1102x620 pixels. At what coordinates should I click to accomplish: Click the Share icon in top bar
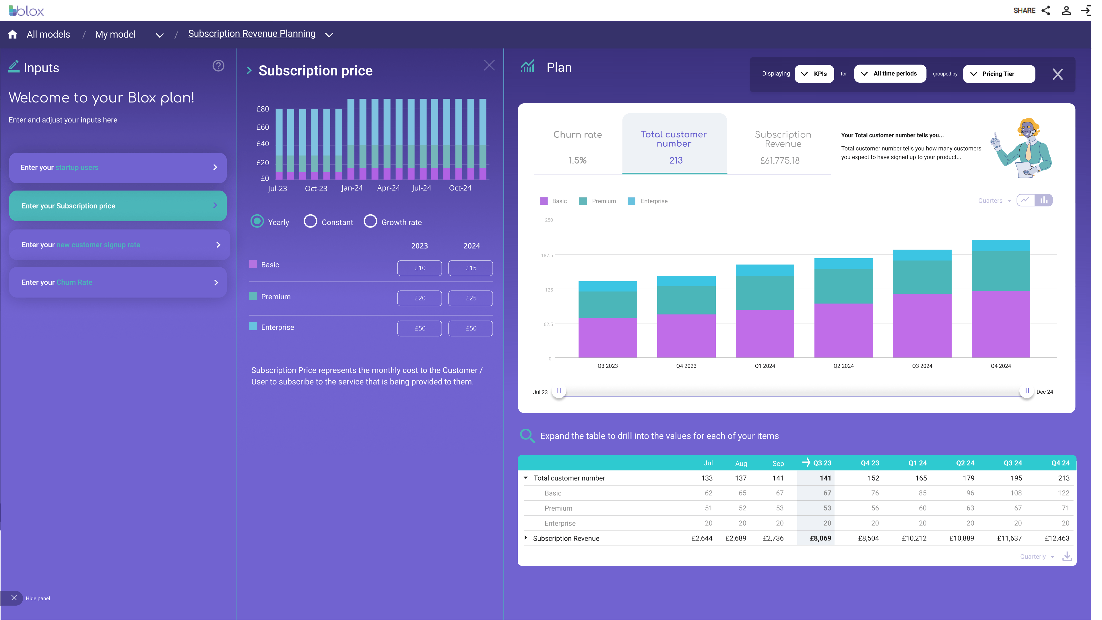(x=1046, y=10)
